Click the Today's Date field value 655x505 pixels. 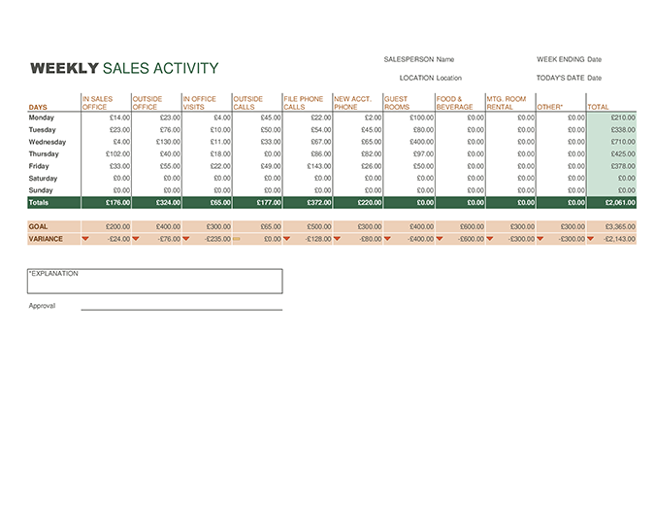pyautogui.click(x=594, y=78)
